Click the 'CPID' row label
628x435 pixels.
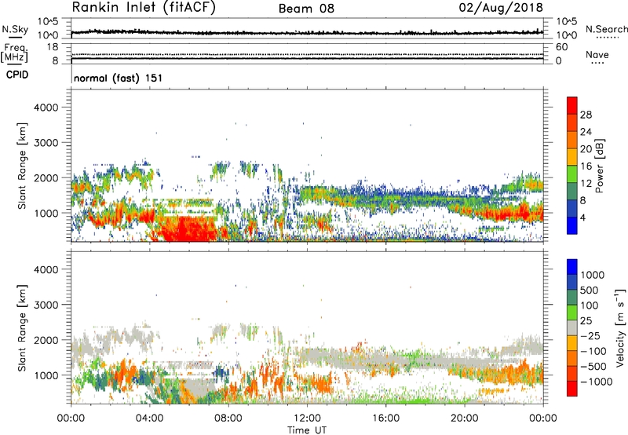tap(17, 75)
